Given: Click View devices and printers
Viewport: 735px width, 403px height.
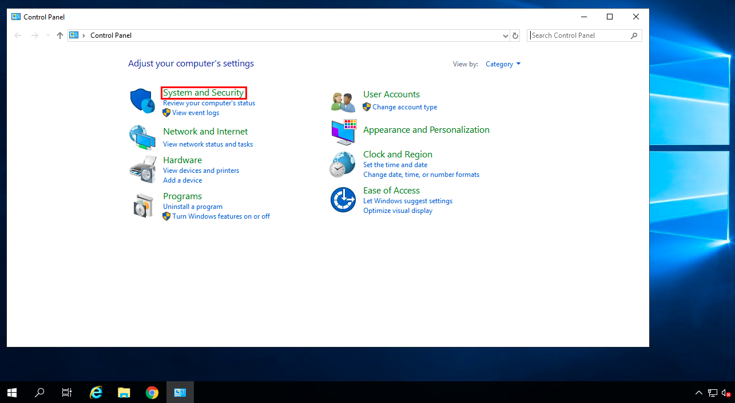Looking at the screenshot, I should pyautogui.click(x=201, y=171).
